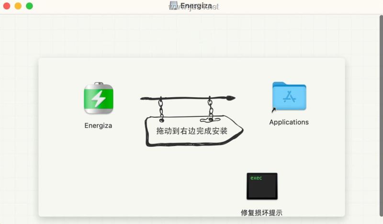Viewport: 383px width, 224px height.
Task: Click the alias arrow badge on Applications folder
Action: (273, 110)
